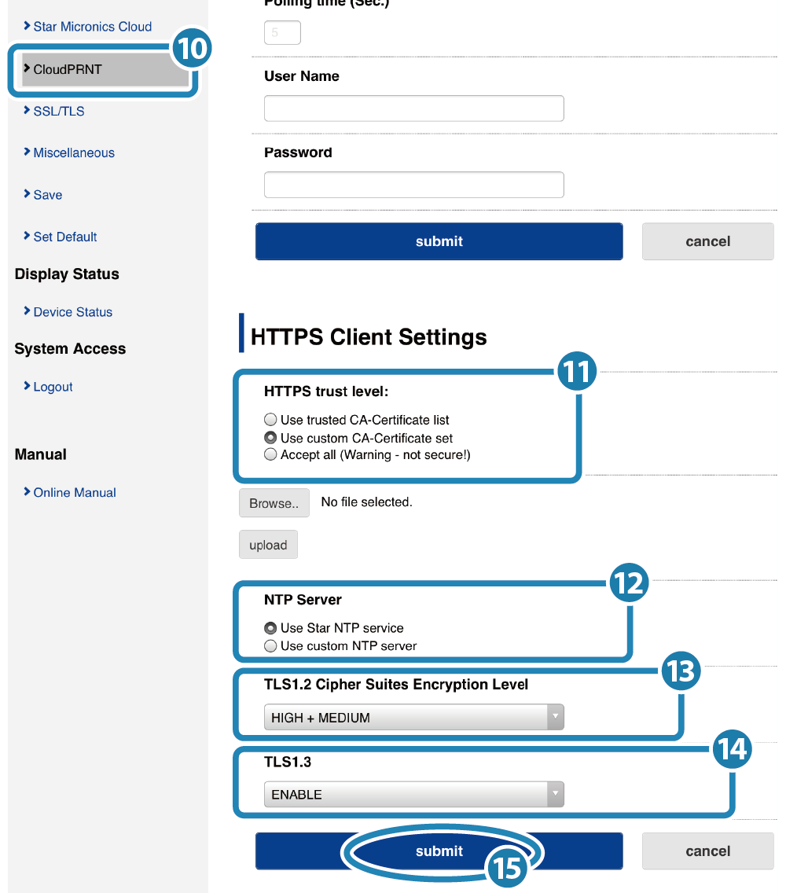Open Star Micronics Cloud settings link
This screenshot has height=893, width=786.
tap(92, 27)
